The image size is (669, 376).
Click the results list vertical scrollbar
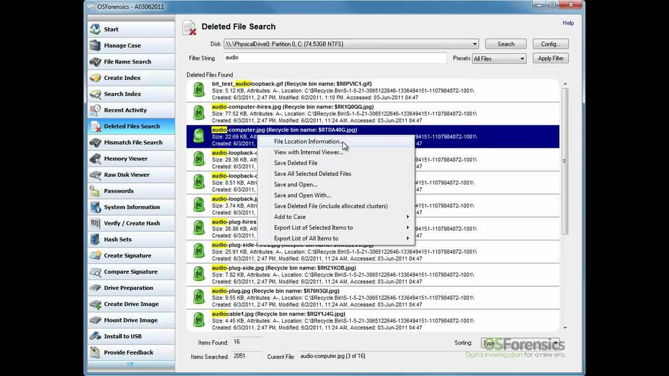[564, 161]
